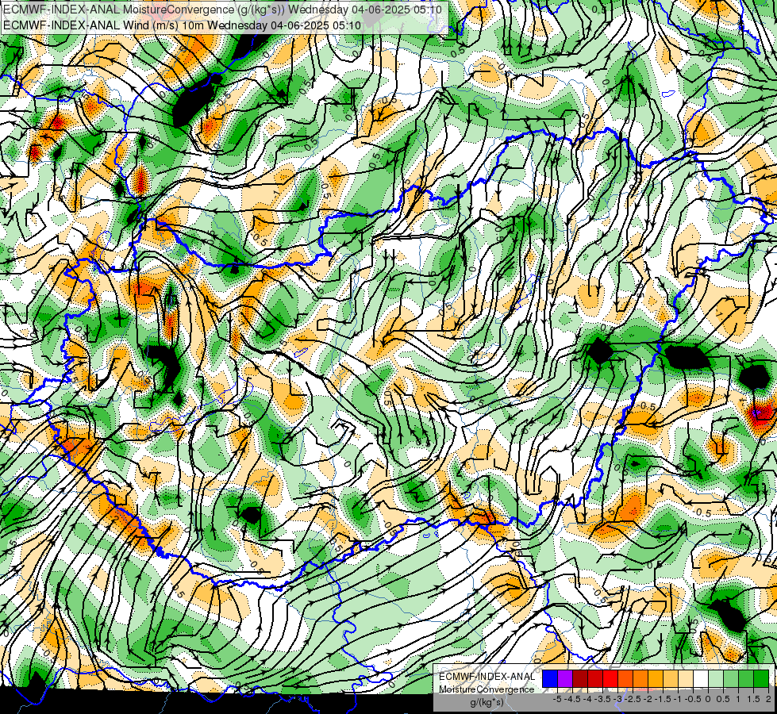Click the Wind (m/s) 10m title line
Image resolution: width=777 pixels, height=714 pixels.
click(182, 25)
